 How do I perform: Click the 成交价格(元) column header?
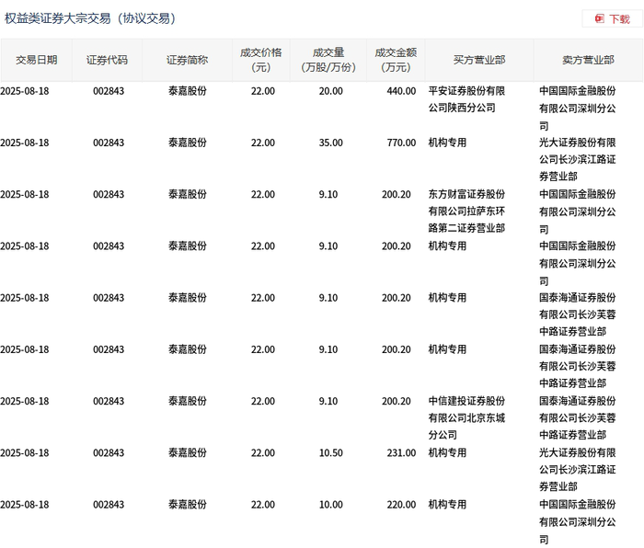click(x=261, y=60)
